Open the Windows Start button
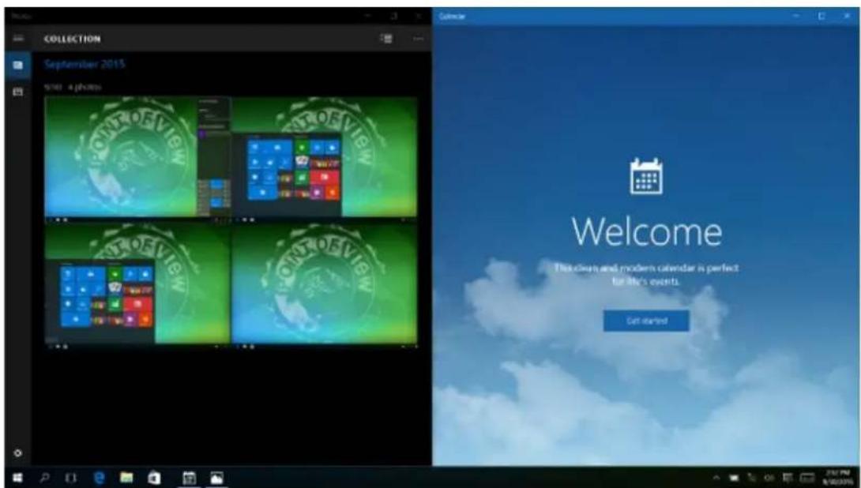 pyautogui.click(x=18, y=478)
